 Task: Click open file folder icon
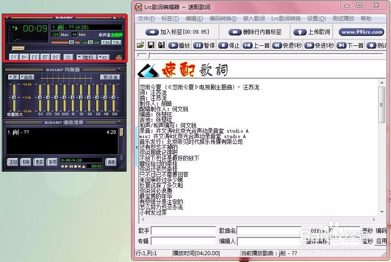pos(141,45)
